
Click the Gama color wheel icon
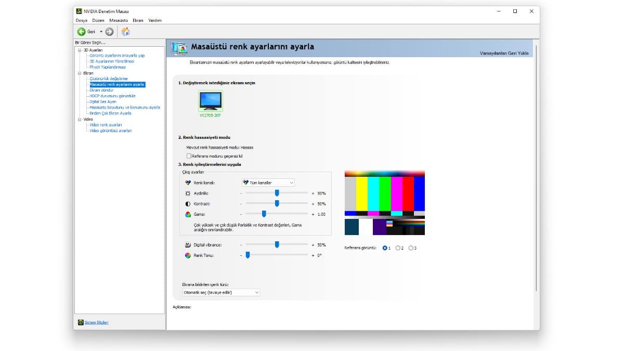coord(188,214)
